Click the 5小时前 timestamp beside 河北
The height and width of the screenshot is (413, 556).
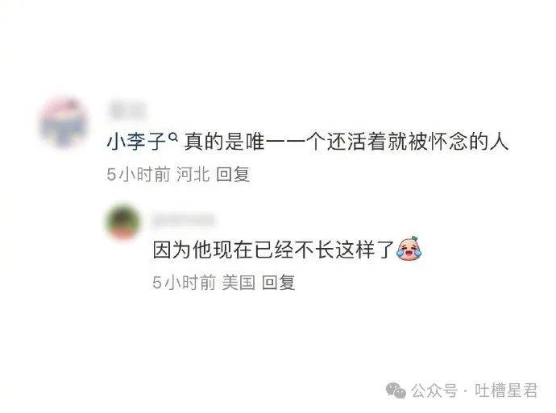[x=139, y=174]
